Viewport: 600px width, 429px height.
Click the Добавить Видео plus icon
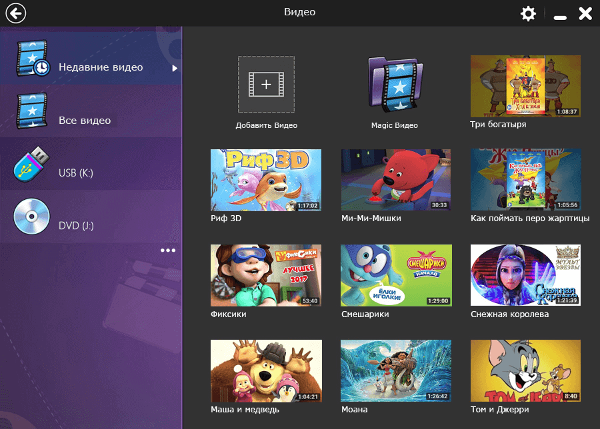tap(266, 84)
